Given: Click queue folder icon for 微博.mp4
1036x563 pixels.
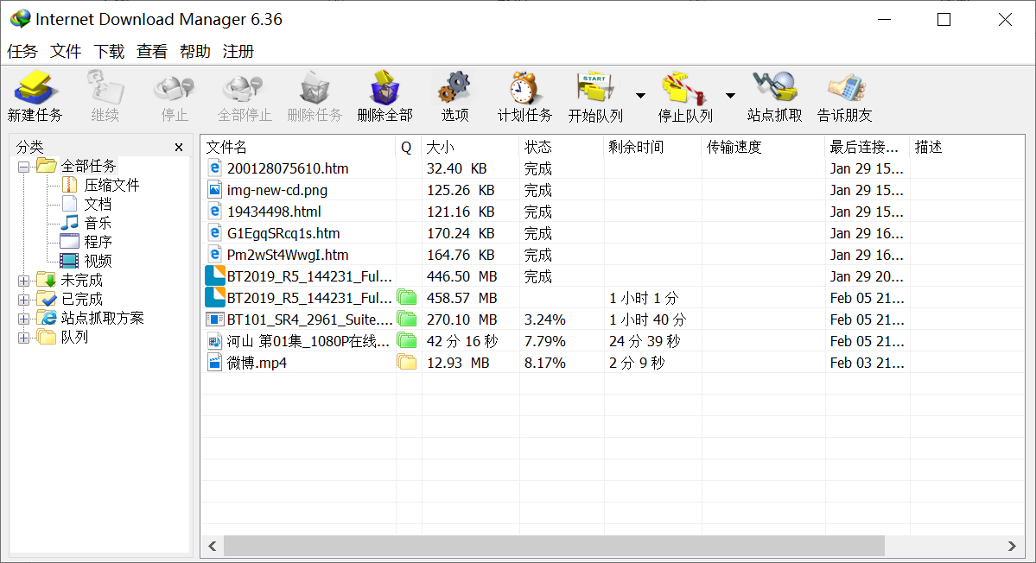Looking at the screenshot, I should click(407, 363).
